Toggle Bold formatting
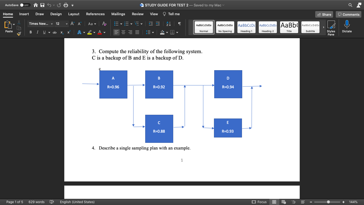This screenshot has width=364, height=205. [31, 32]
